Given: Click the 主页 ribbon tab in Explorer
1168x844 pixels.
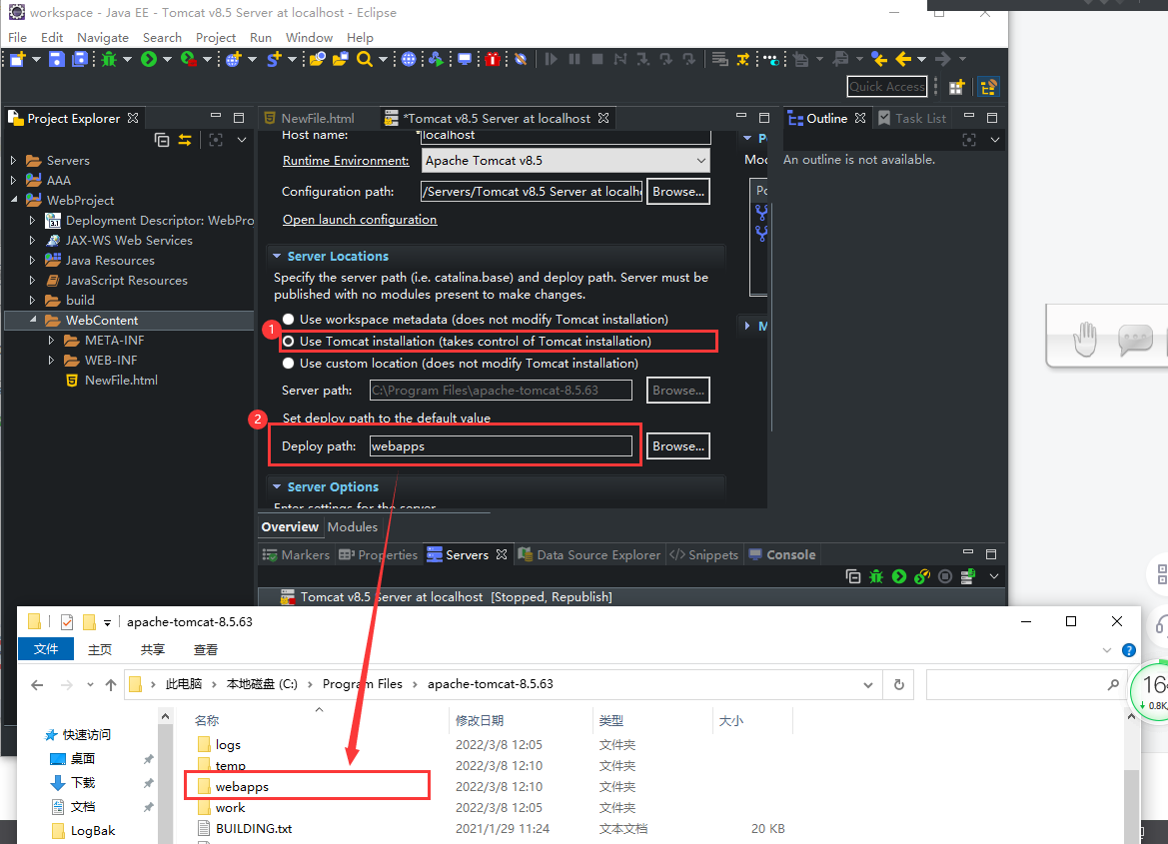Looking at the screenshot, I should click(100, 649).
